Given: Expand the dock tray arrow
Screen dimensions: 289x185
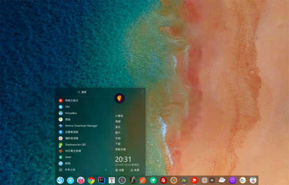Looking at the screenshot, I should coord(205,180).
